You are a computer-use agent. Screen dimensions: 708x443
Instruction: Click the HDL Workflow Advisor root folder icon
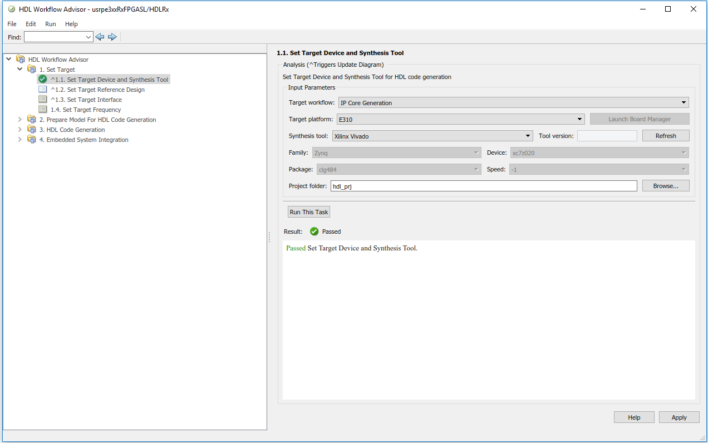coord(21,60)
